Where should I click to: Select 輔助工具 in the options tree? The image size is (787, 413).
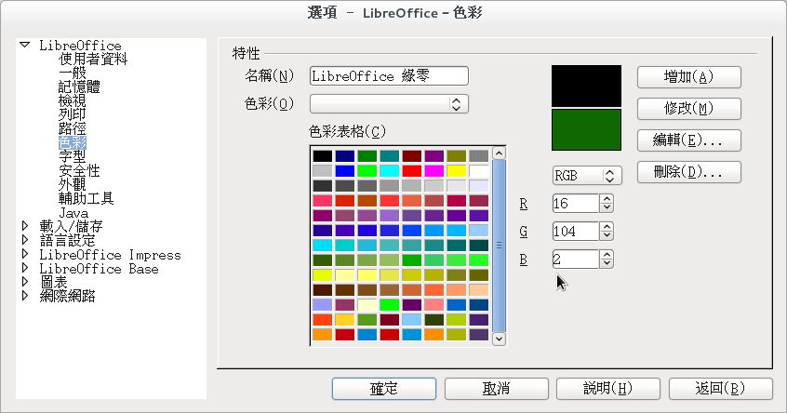[x=87, y=199]
